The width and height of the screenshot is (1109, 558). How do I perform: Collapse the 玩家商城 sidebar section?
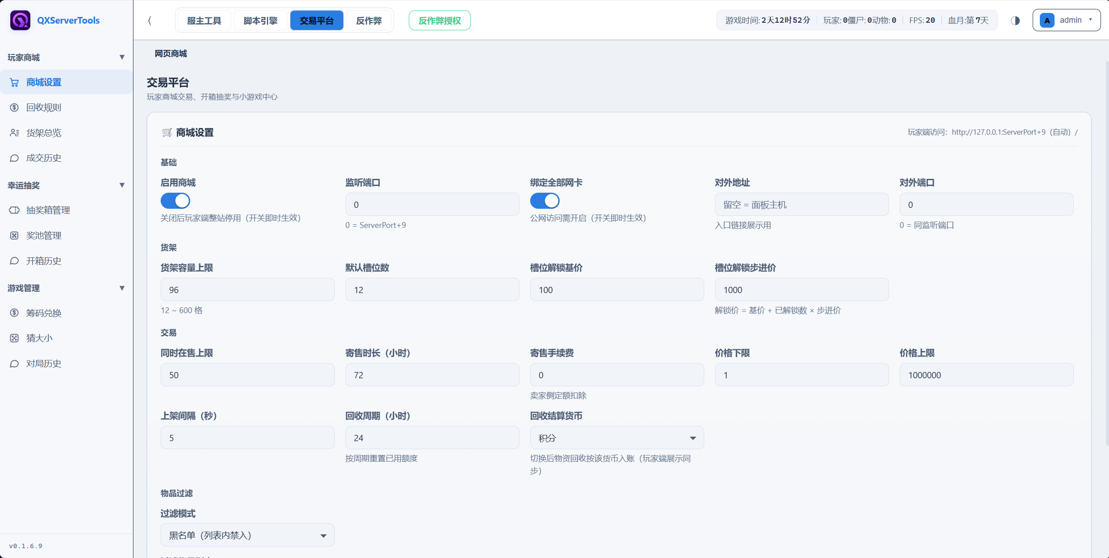[122, 57]
